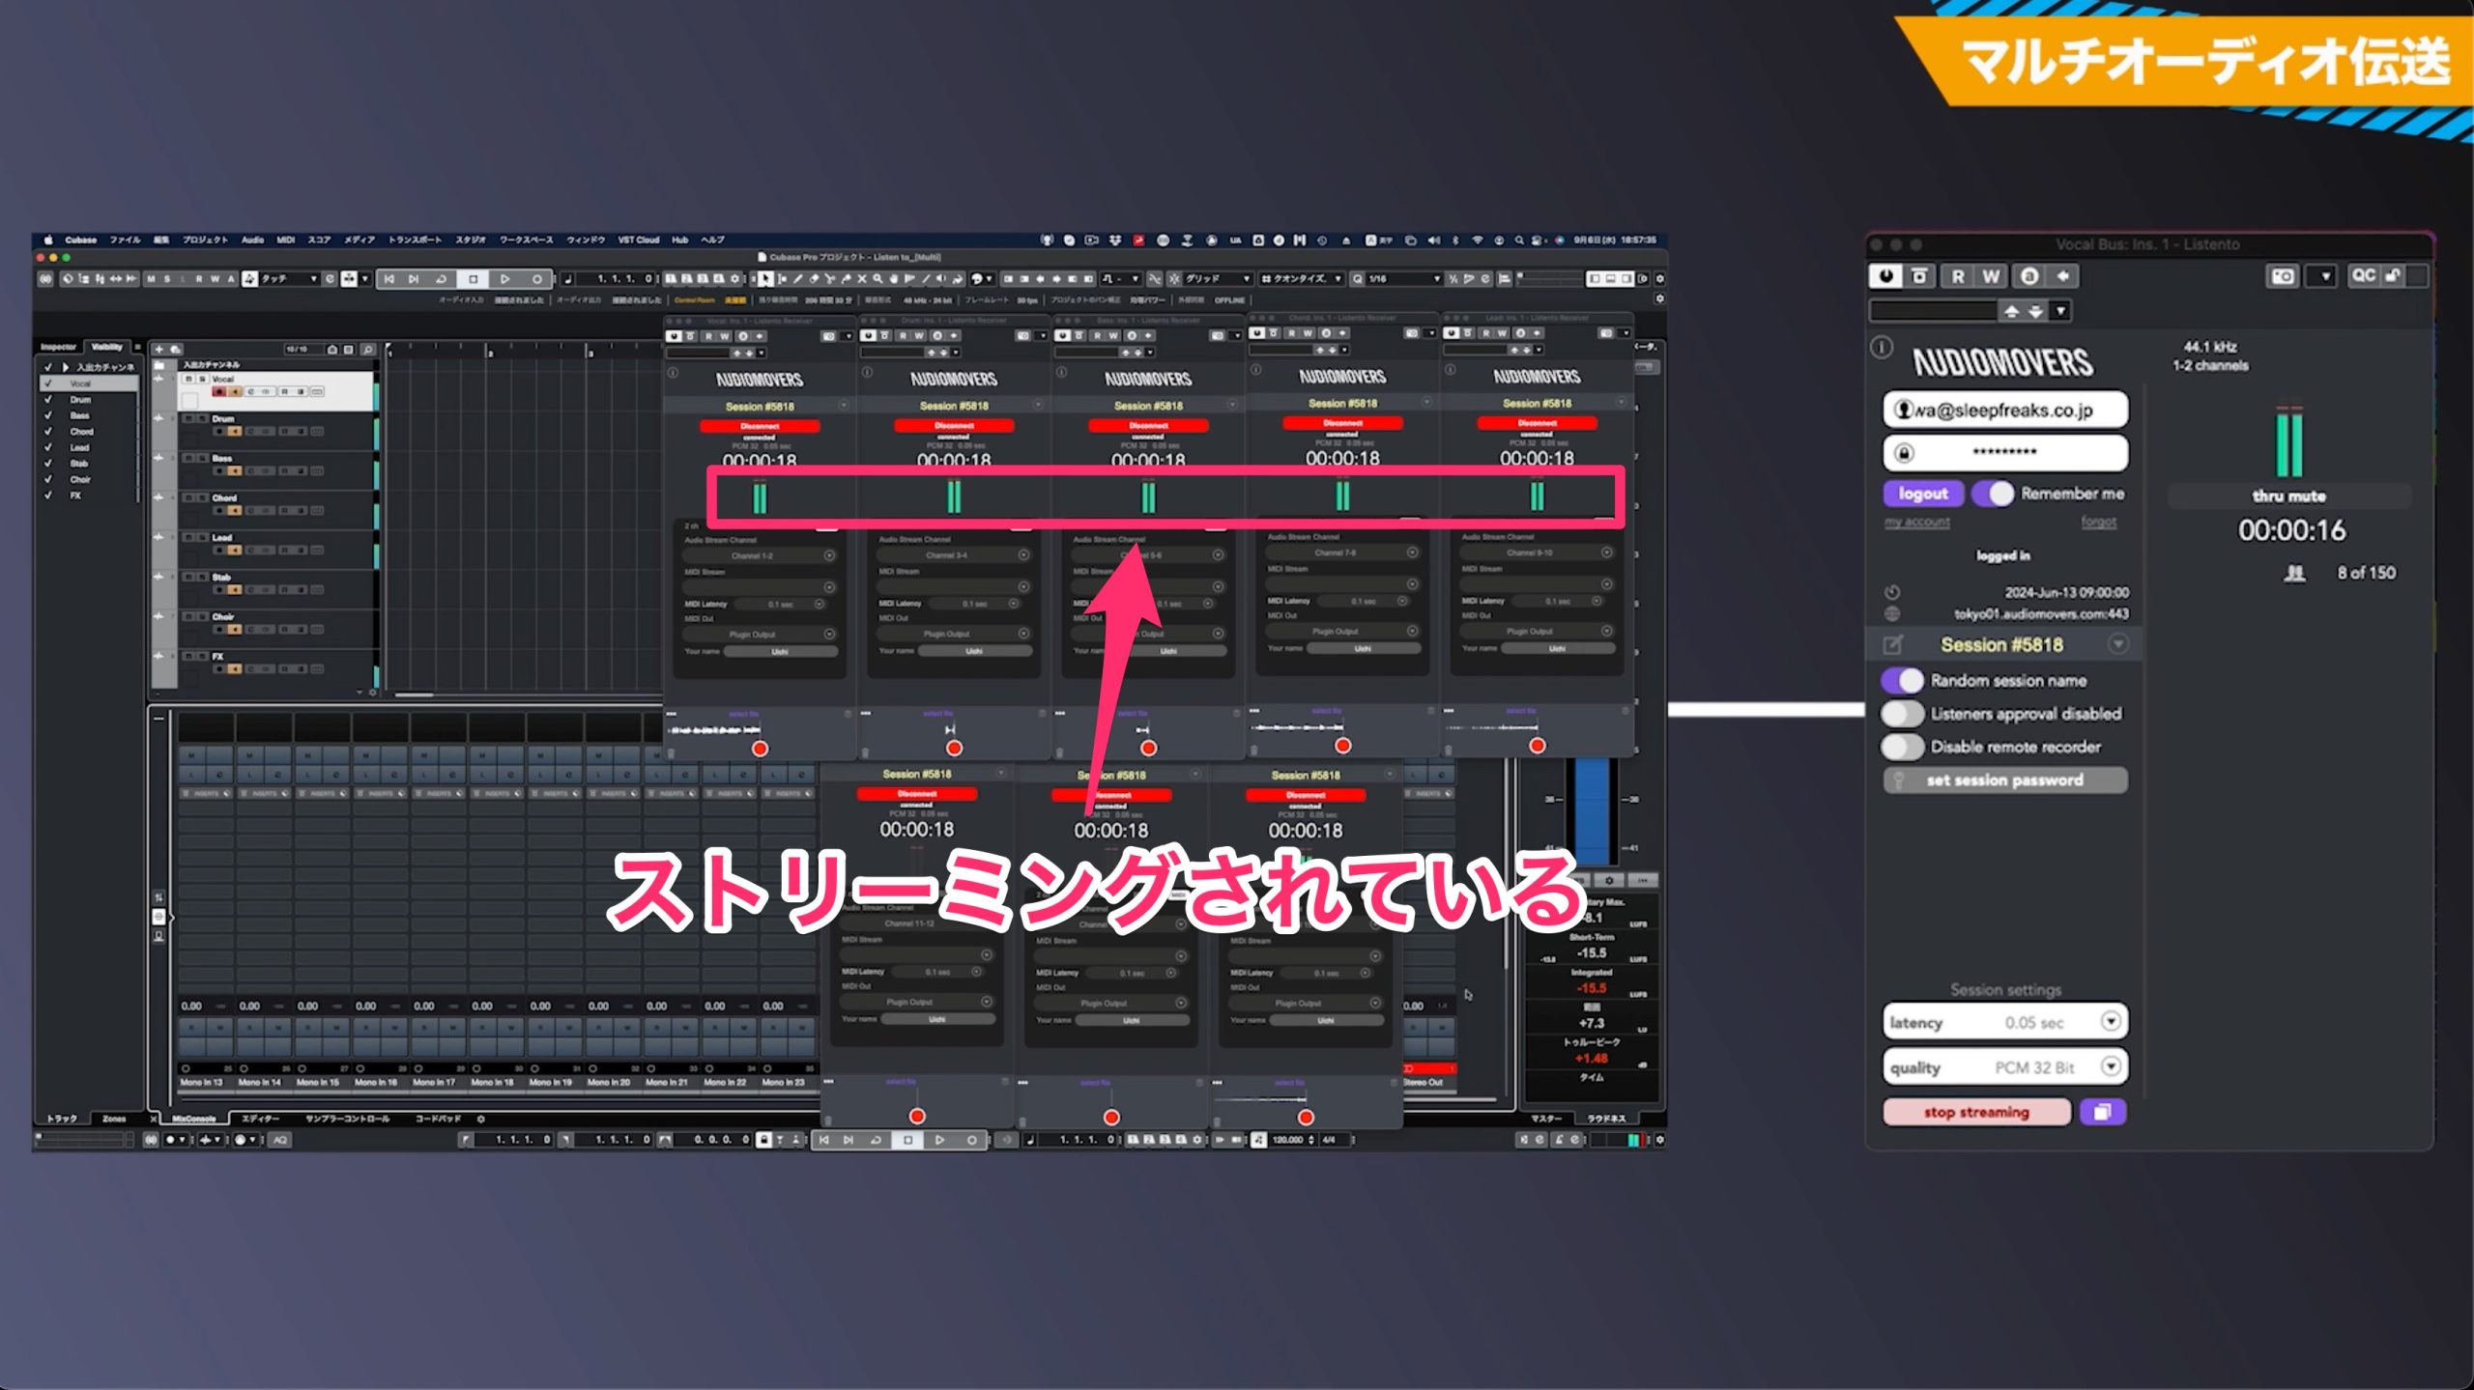Viewport: 2474px width, 1390px height.
Task: Click the lock icon next to QC
Action: 2393,275
